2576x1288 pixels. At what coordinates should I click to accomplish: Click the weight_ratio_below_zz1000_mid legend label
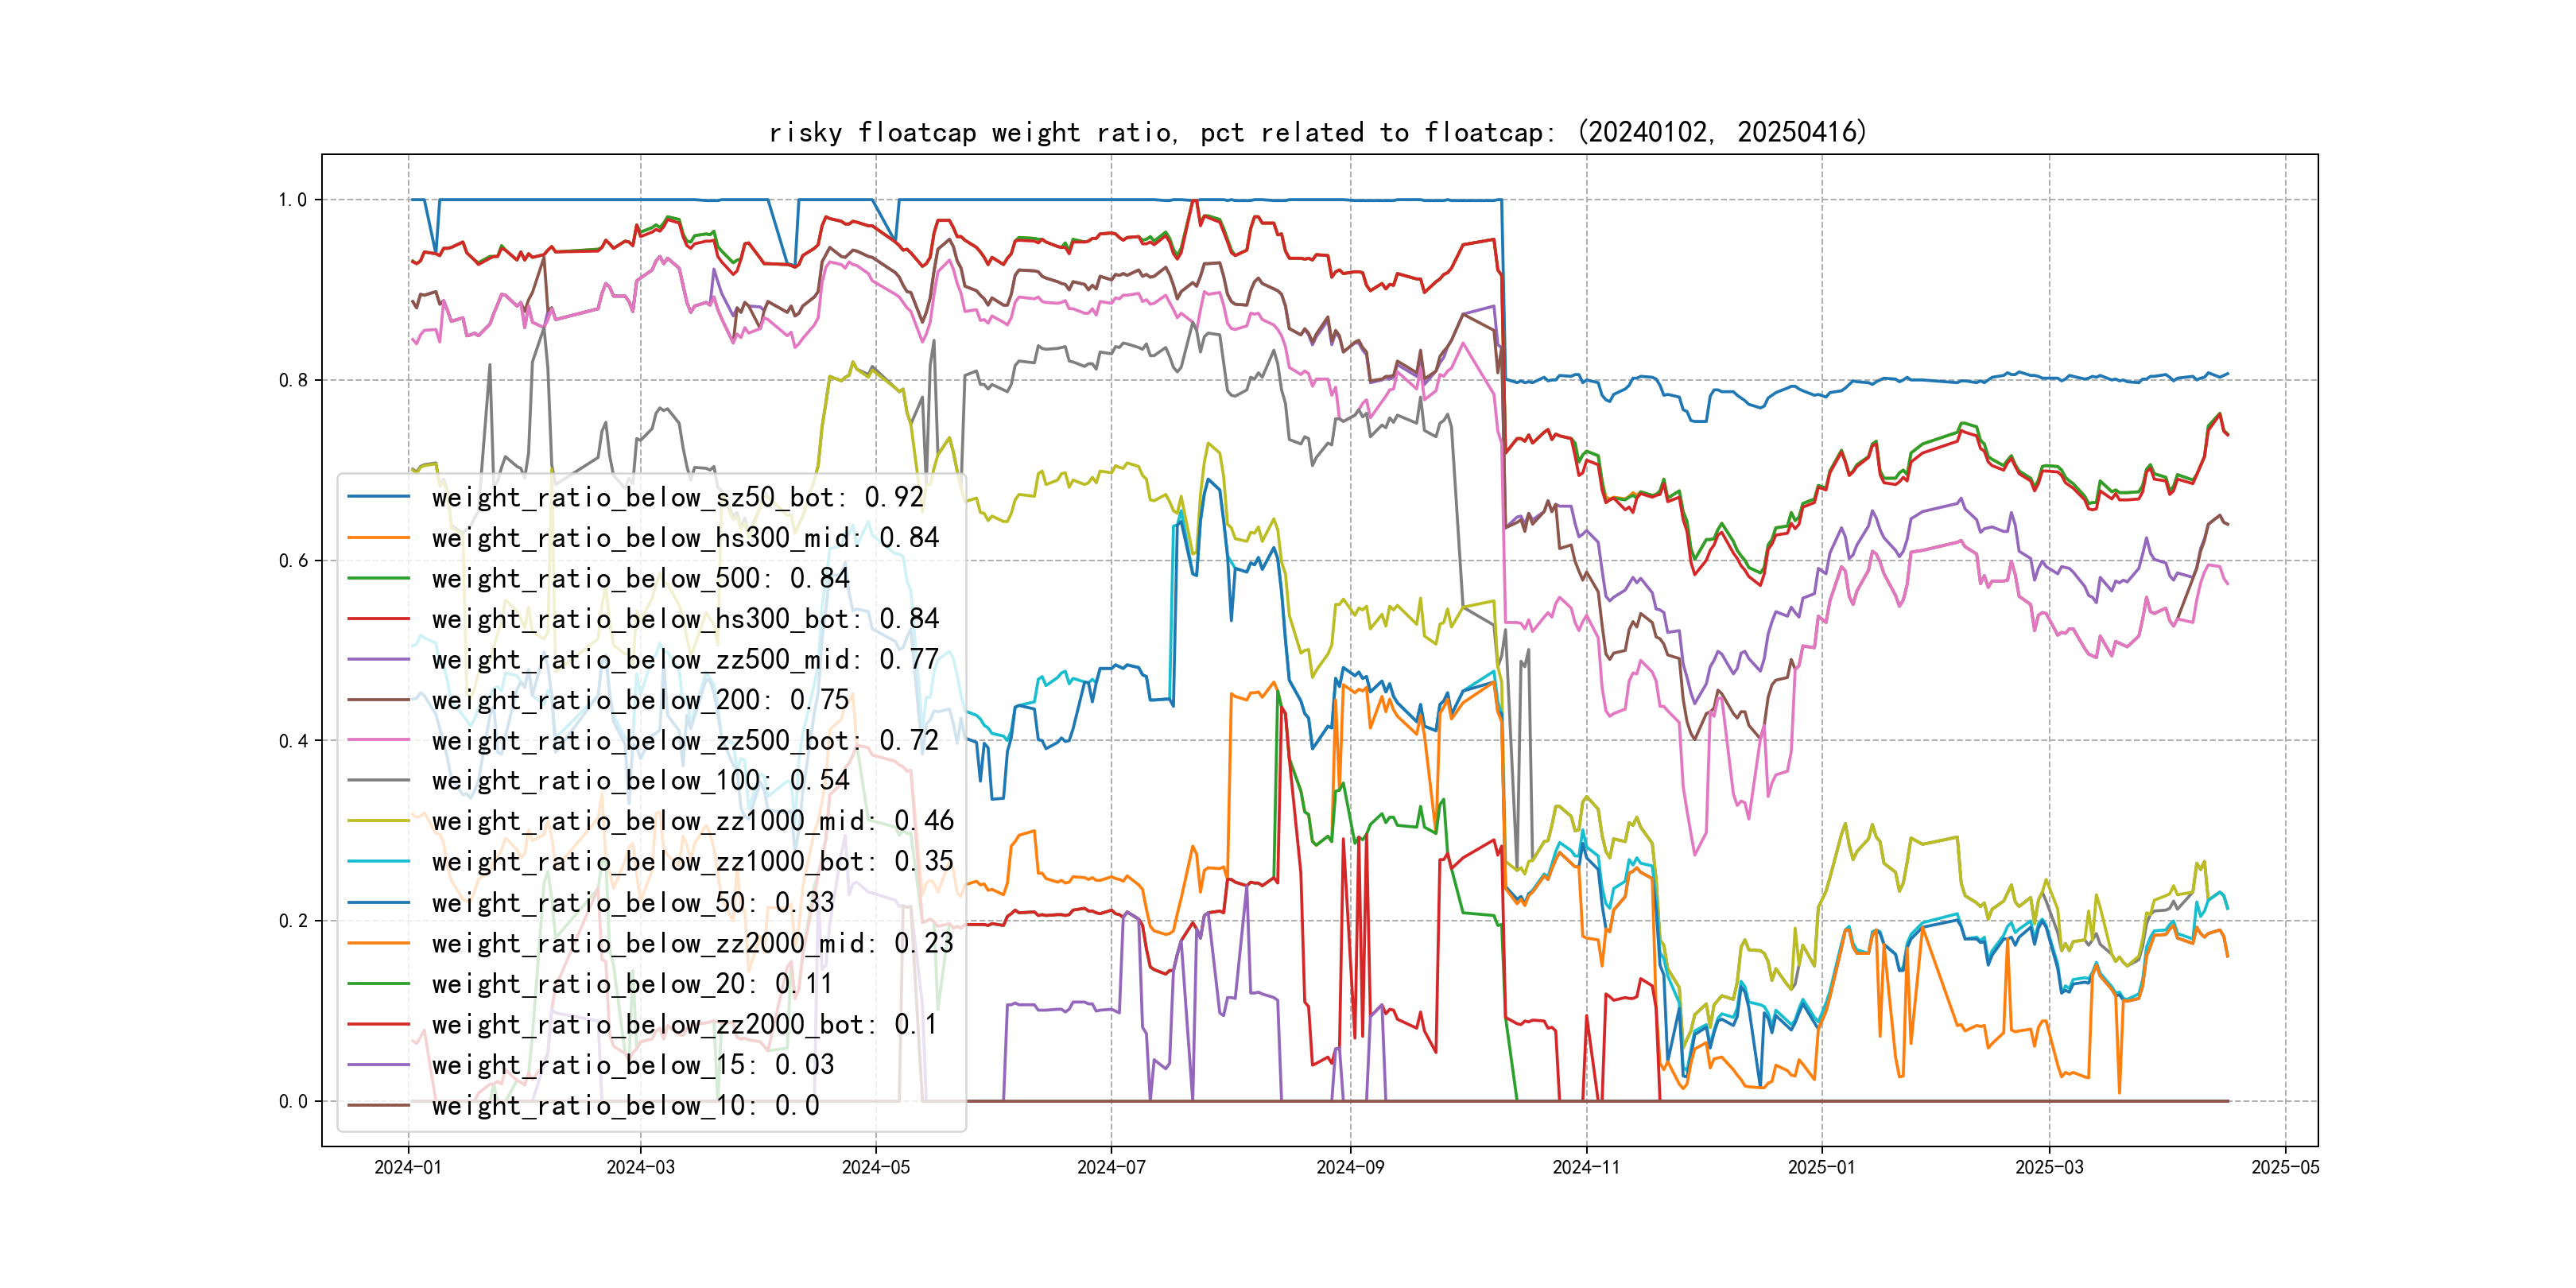click(692, 821)
